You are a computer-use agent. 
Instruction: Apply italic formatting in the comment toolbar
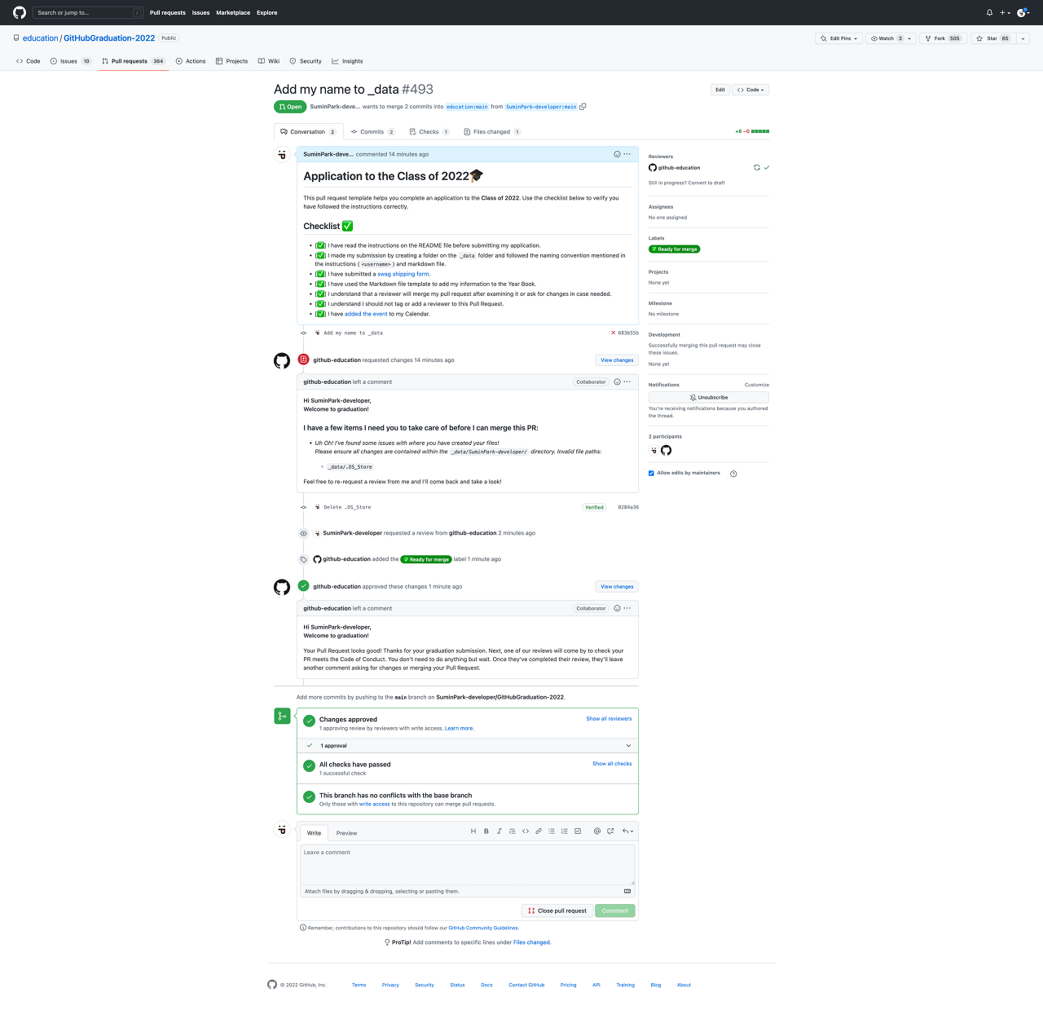pos(499,831)
